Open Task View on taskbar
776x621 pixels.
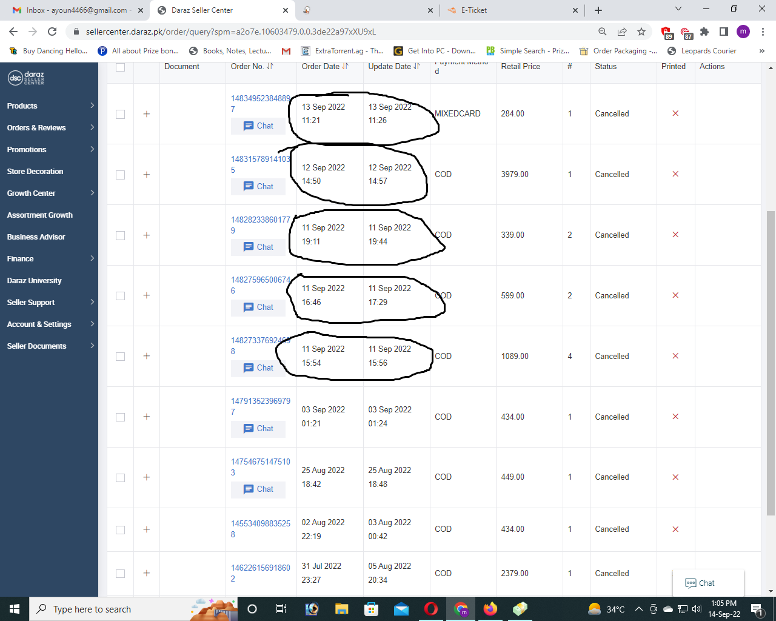[x=281, y=609]
